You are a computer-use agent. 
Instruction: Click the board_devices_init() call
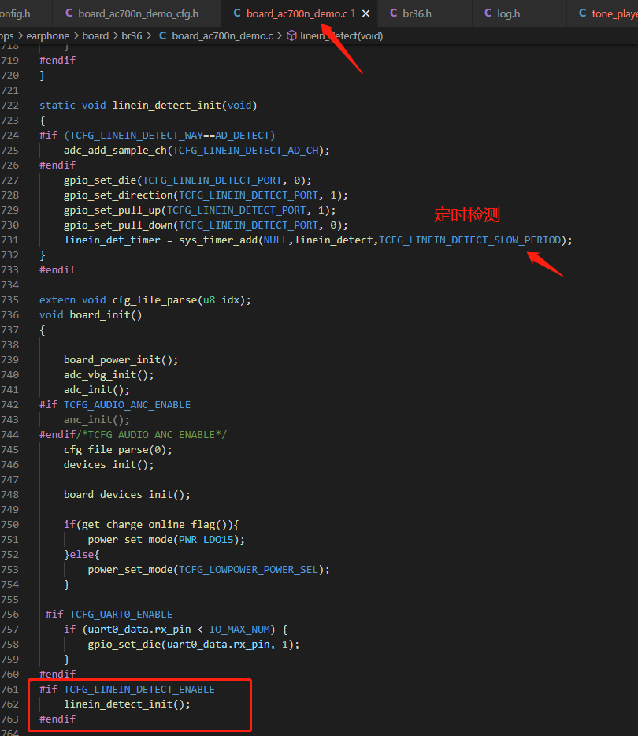[x=127, y=495]
